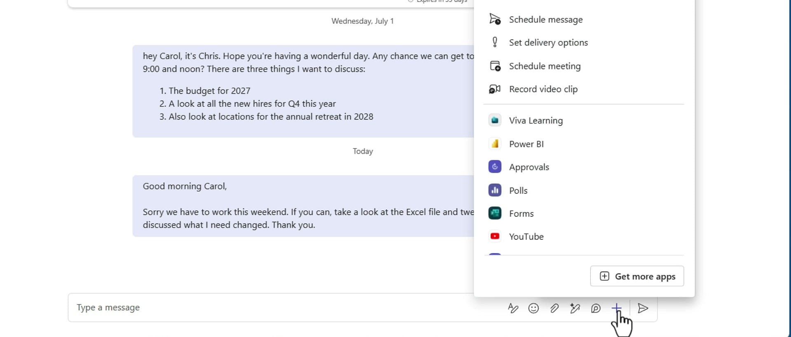Click the Record video clip icon

coord(495,89)
